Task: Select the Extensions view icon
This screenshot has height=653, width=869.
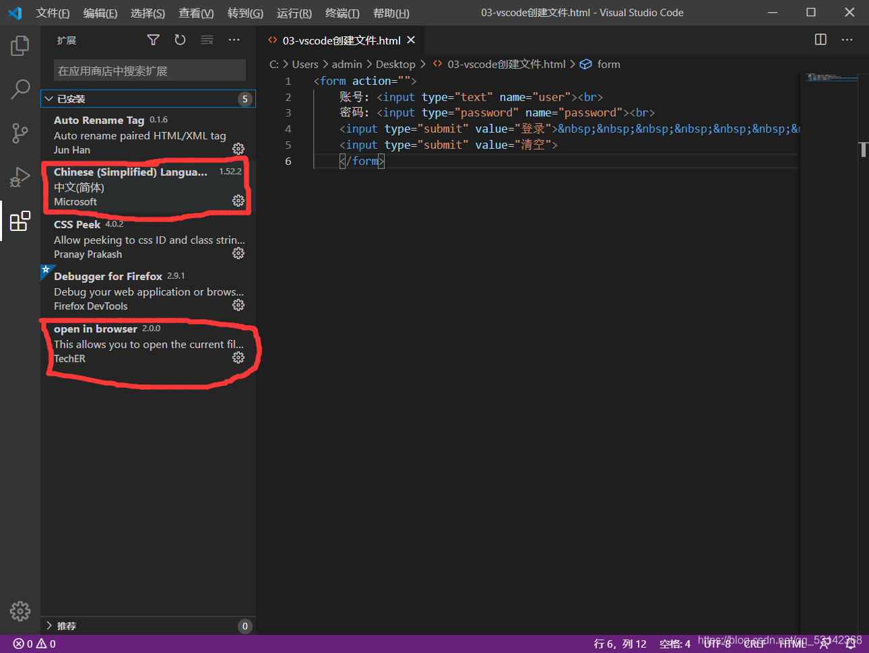Action: click(20, 220)
